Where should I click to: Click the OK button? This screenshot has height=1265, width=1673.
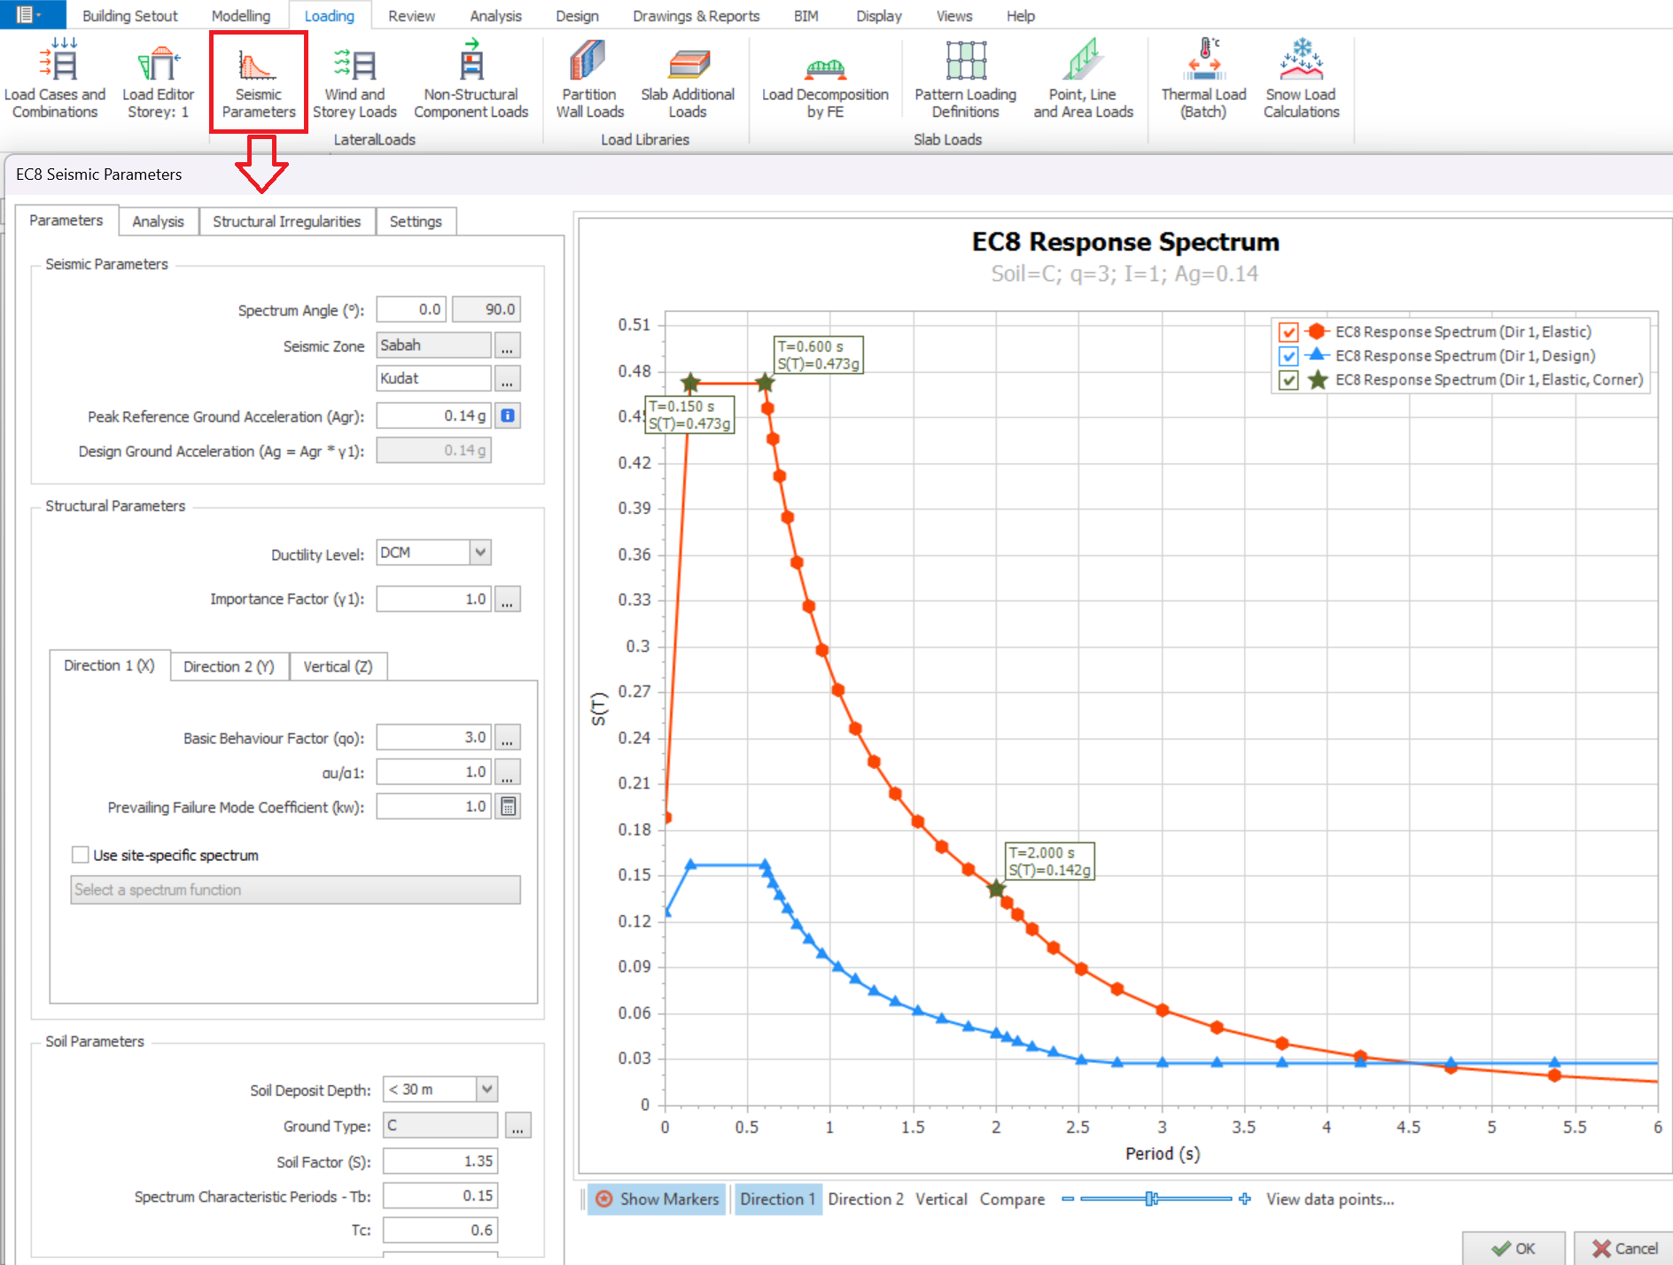tap(1513, 1248)
